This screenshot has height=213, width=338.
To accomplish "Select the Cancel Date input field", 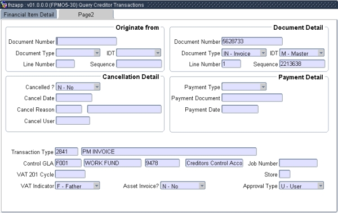I will coord(74,98).
